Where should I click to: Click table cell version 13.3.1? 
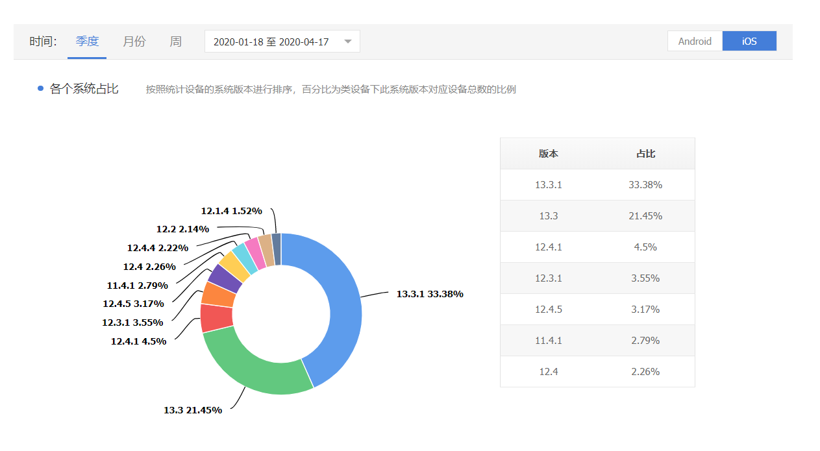point(549,185)
